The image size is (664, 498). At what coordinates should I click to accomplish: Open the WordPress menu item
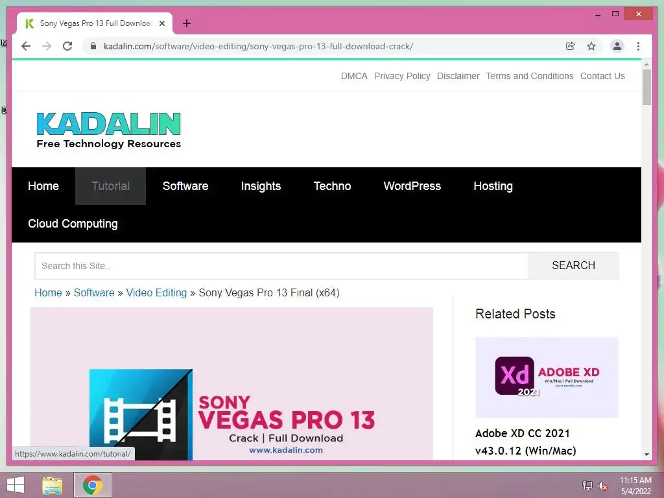pyautogui.click(x=412, y=186)
